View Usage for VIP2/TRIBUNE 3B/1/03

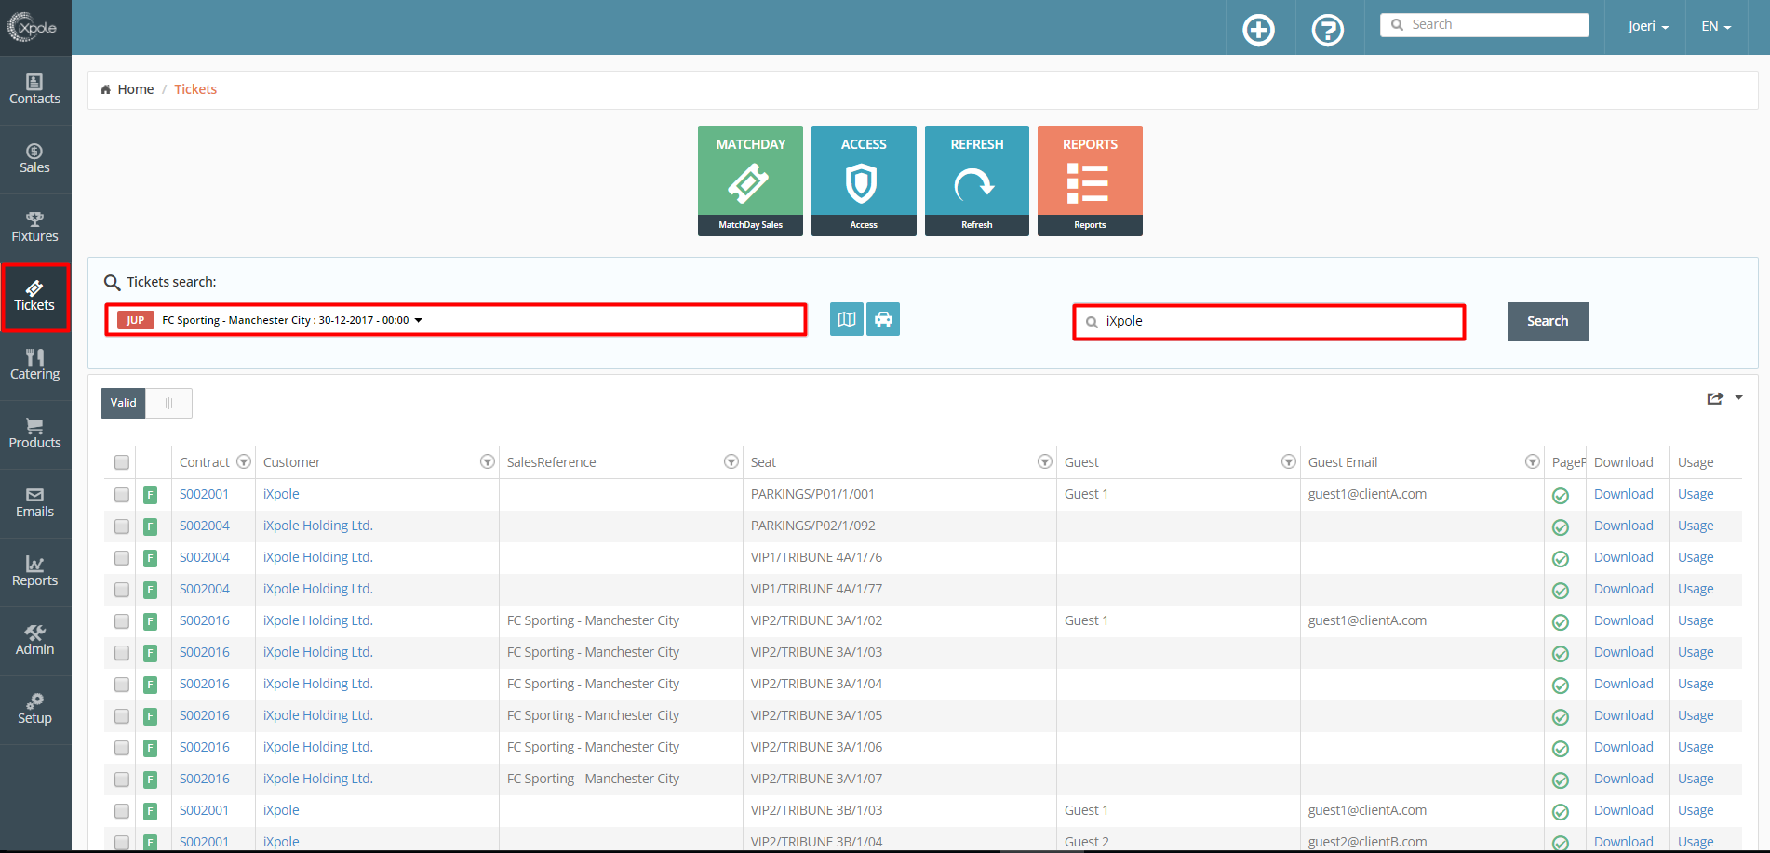[1696, 810]
